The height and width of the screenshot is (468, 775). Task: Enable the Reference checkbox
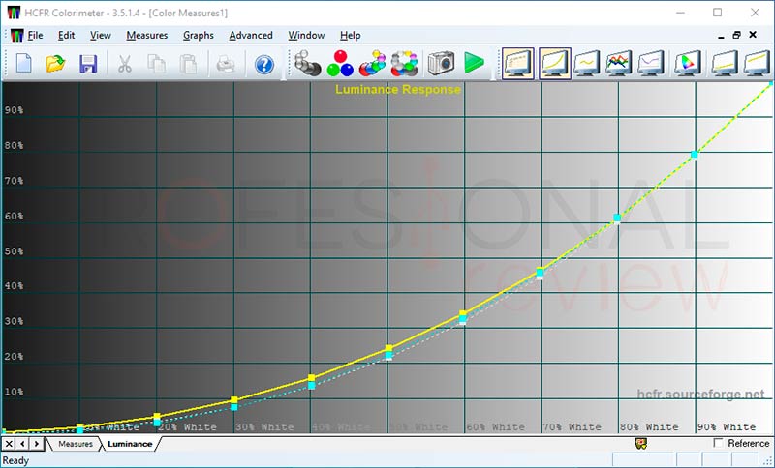(x=718, y=443)
